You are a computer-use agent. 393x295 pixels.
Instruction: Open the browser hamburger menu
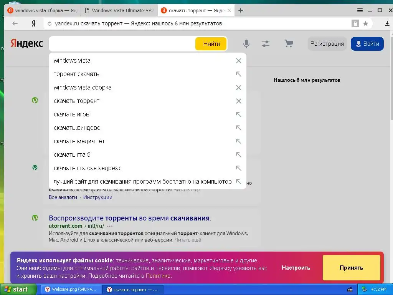[x=360, y=10]
